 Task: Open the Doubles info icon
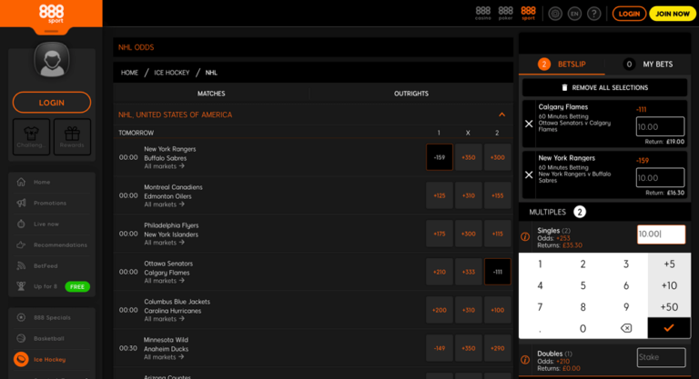coord(525,360)
